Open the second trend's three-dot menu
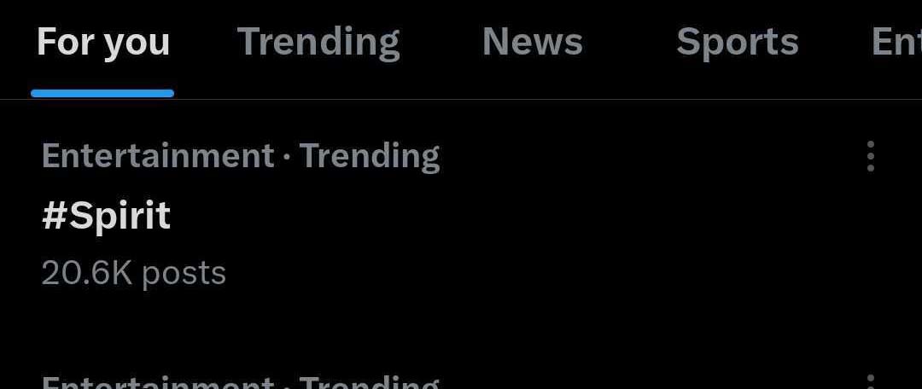Image resolution: width=922 pixels, height=389 pixels. click(870, 382)
